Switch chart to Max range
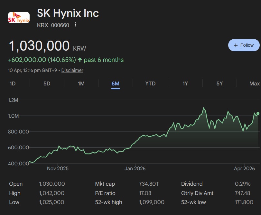 (x=255, y=83)
